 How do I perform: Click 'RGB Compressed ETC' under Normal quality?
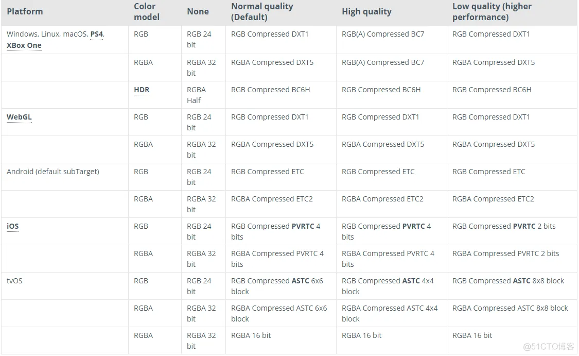tap(268, 172)
